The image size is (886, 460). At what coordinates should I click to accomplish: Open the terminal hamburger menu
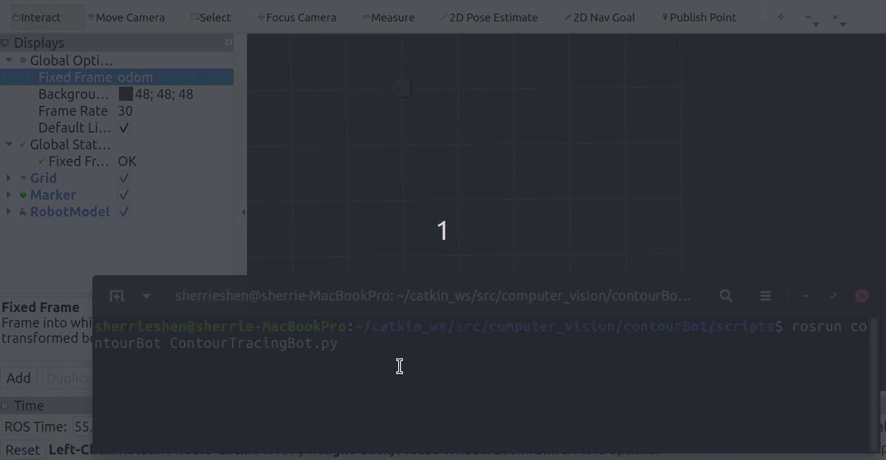click(765, 296)
